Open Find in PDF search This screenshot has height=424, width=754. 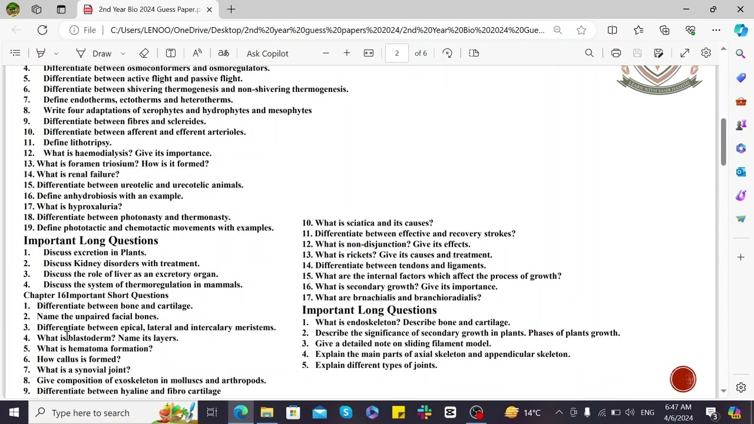(x=589, y=53)
